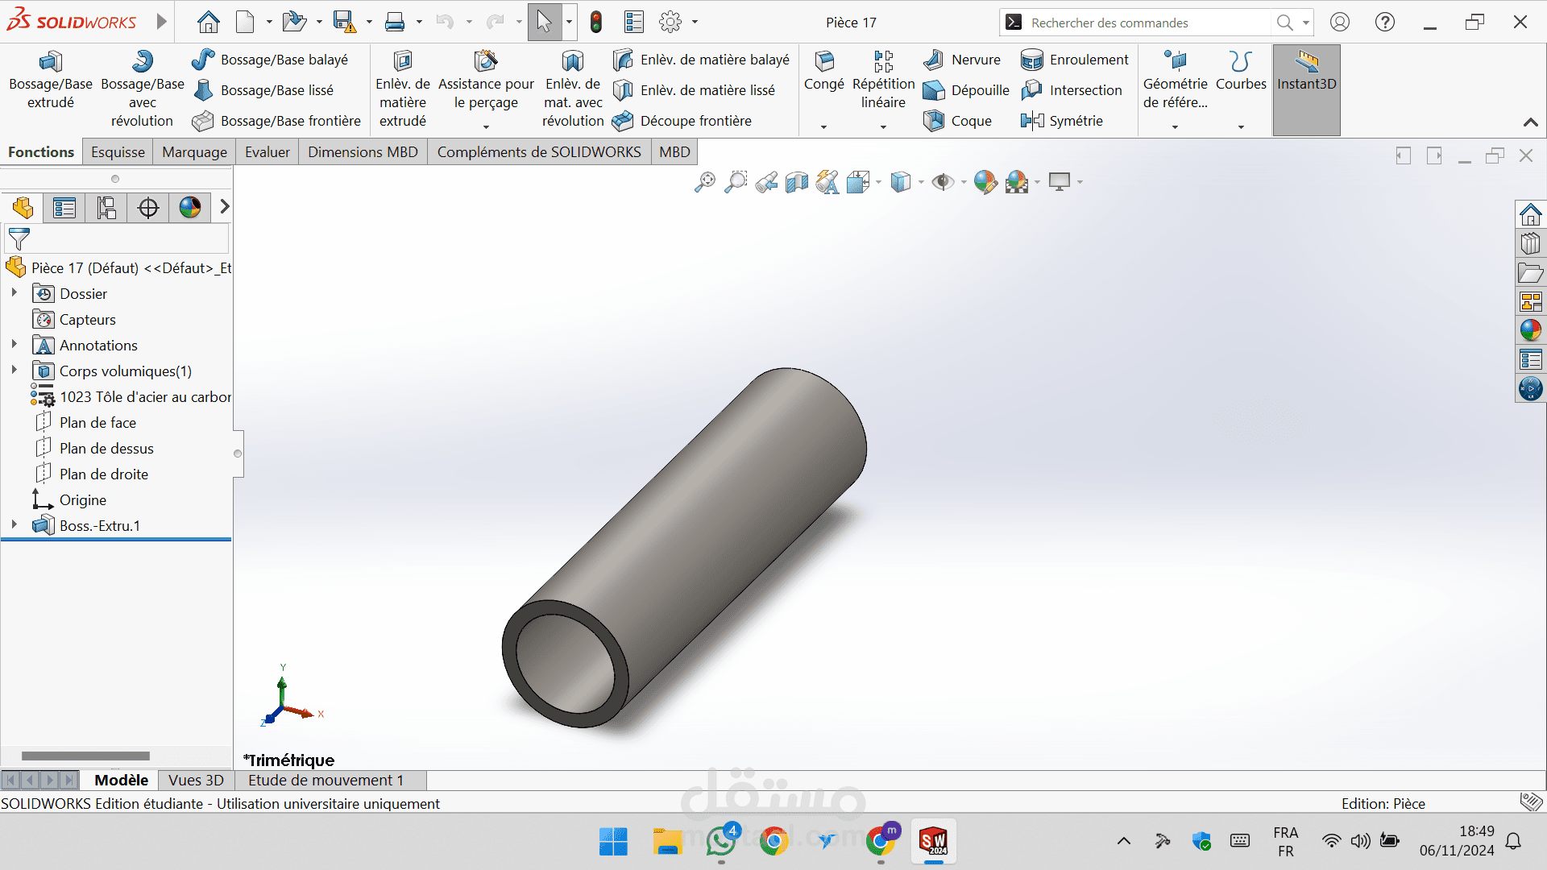Expand the Boss.-Extru.1 feature node

[14, 524]
